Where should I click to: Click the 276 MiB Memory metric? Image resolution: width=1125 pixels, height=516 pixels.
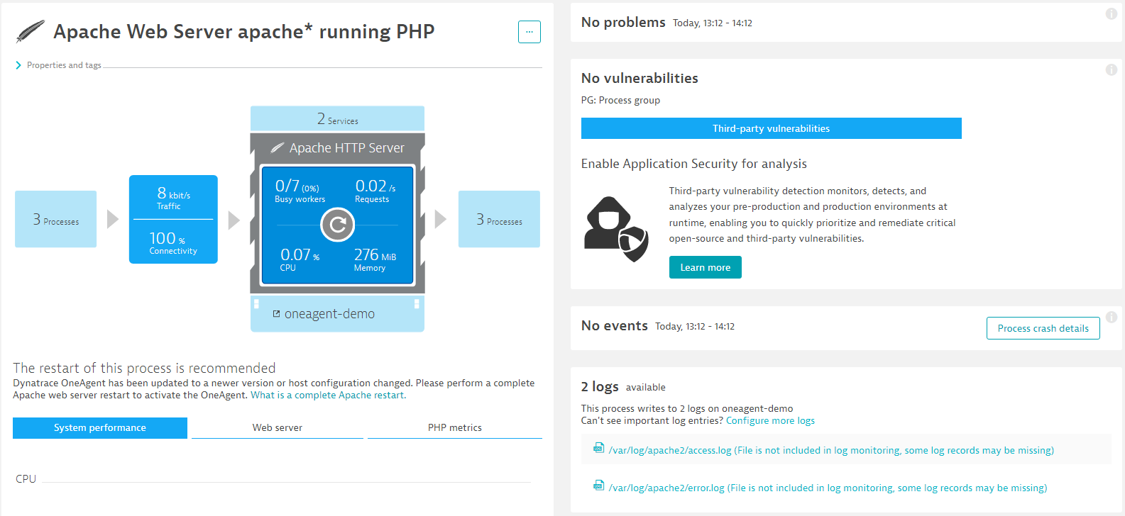click(x=375, y=259)
